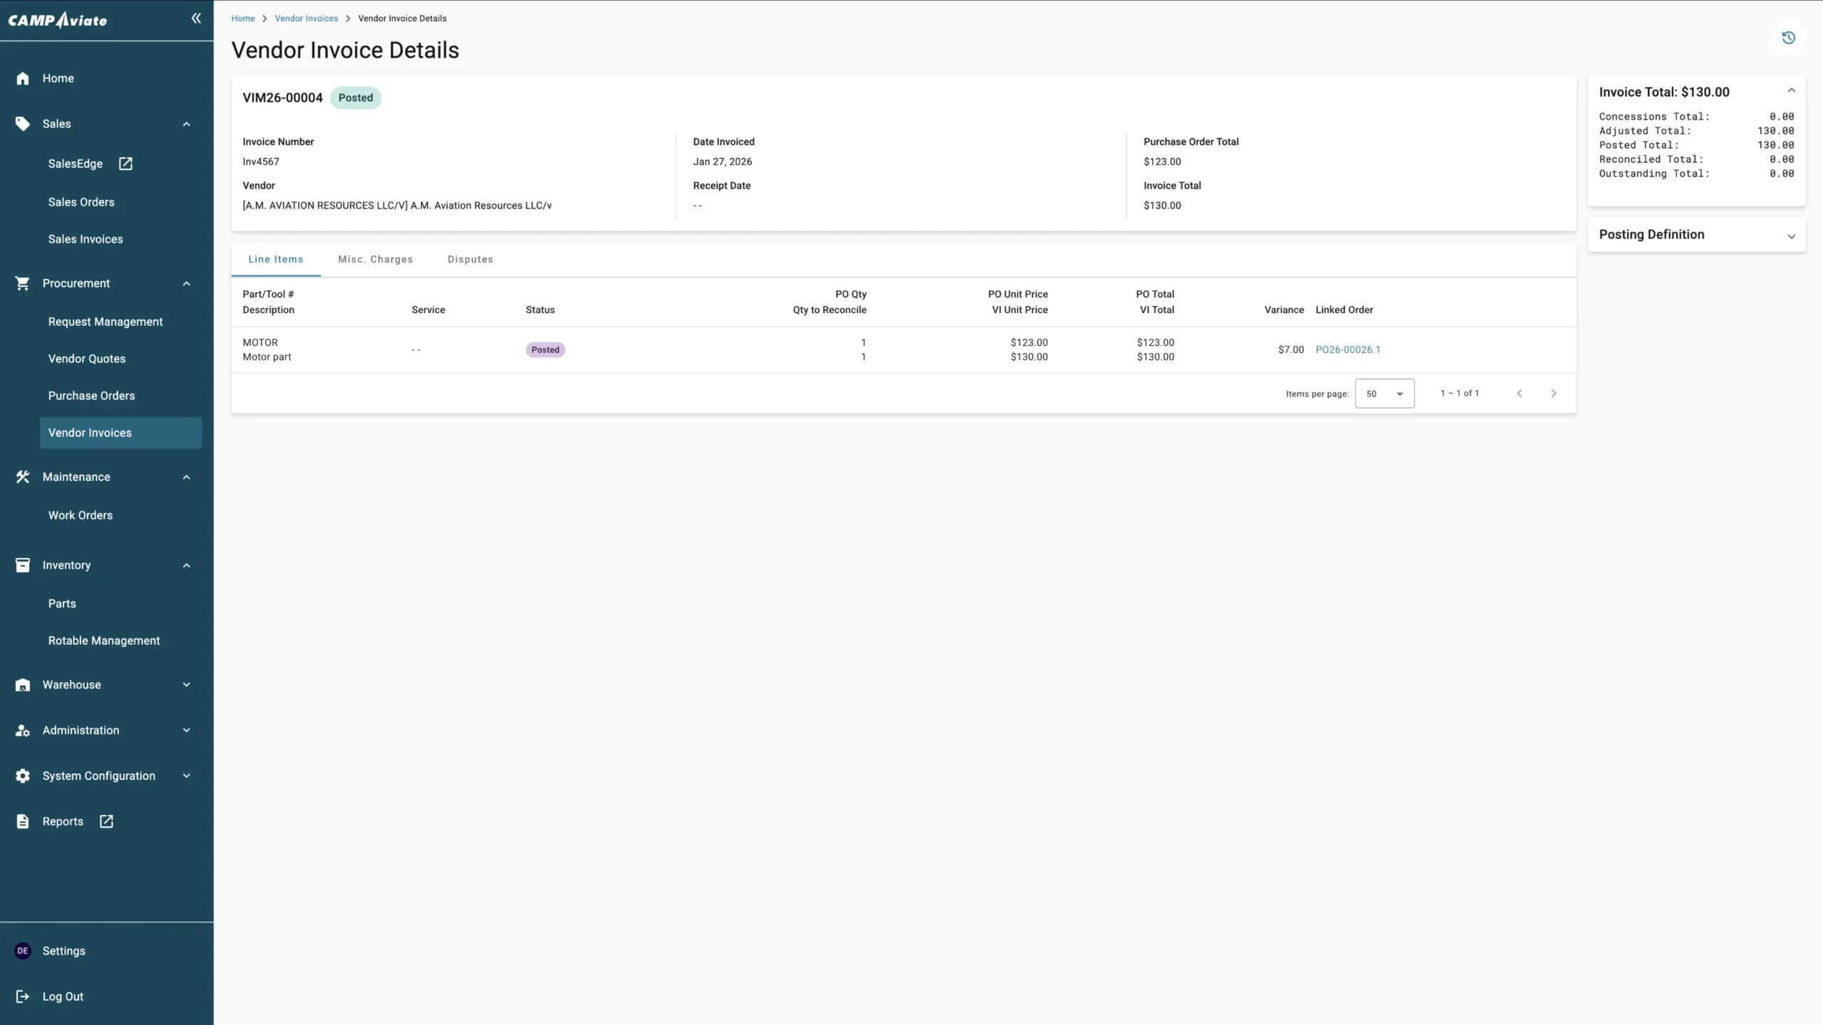Click the '1 – 1 of 1' pagination text
Screen dimensions: 1823x1025
point(1459,394)
